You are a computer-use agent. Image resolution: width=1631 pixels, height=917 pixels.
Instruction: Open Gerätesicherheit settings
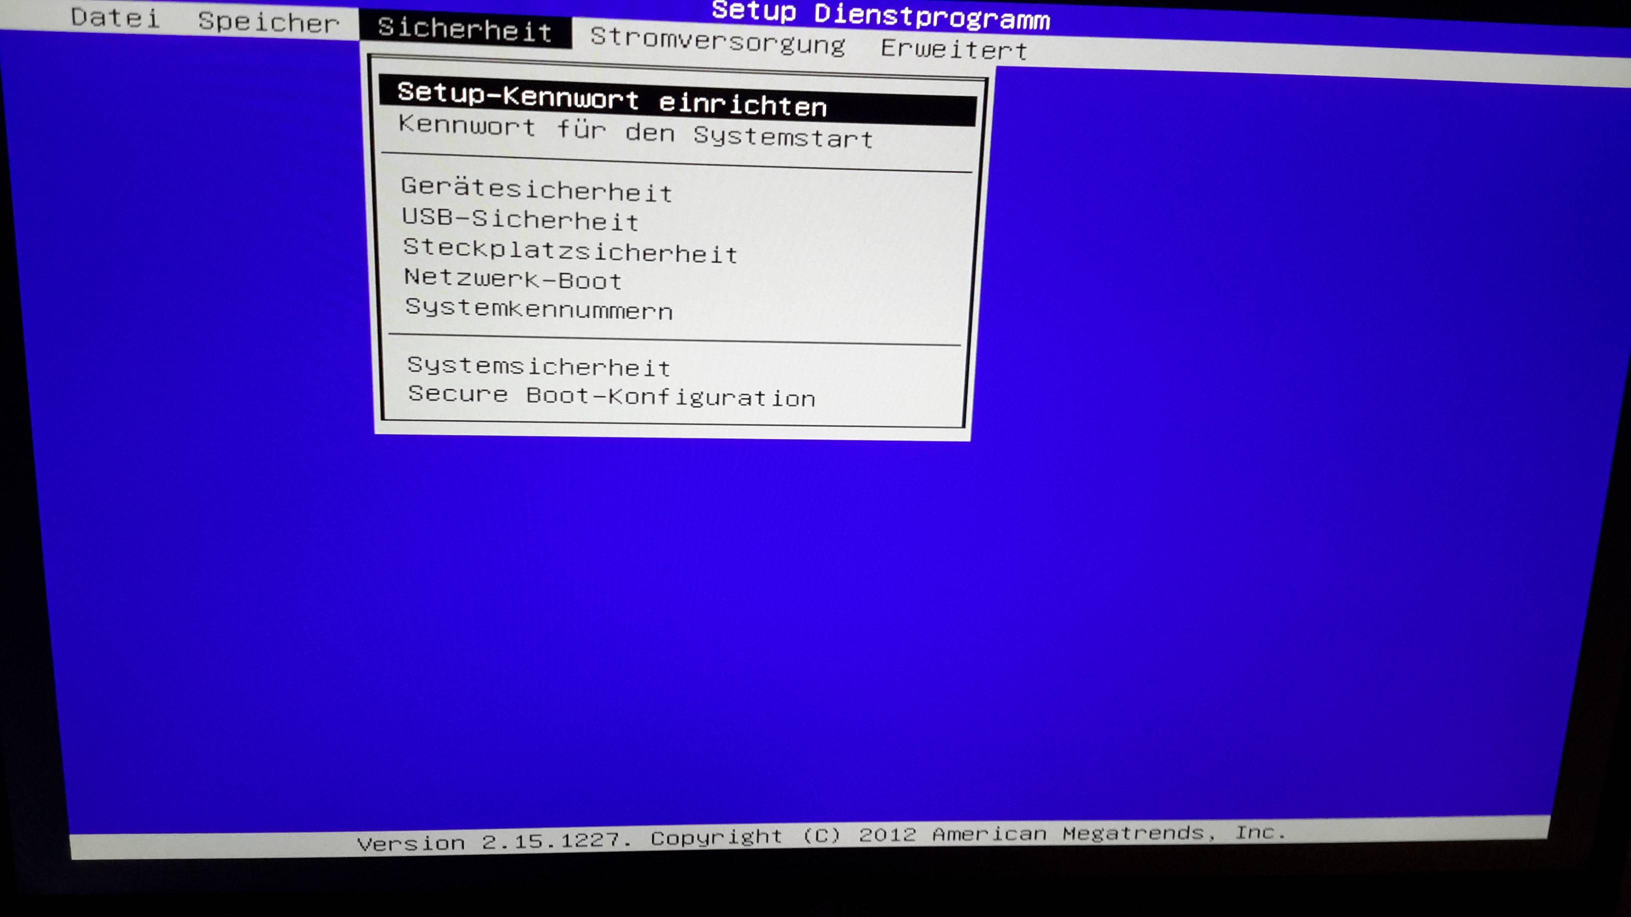pyautogui.click(x=536, y=189)
